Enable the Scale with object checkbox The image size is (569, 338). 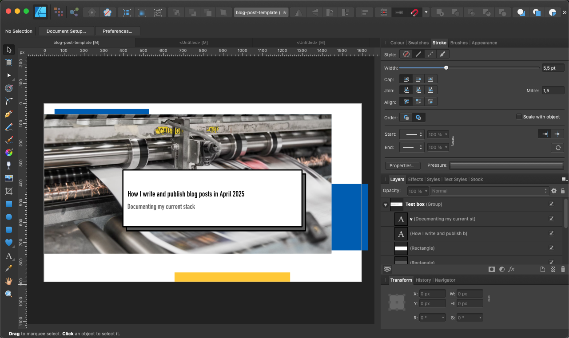[x=519, y=117]
